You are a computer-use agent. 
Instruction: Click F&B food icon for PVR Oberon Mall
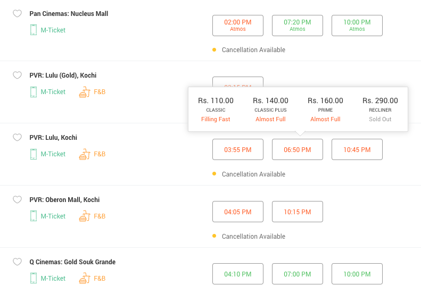tap(84, 216)
